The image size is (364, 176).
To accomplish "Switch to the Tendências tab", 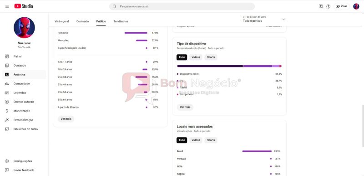I will (121, 21).
